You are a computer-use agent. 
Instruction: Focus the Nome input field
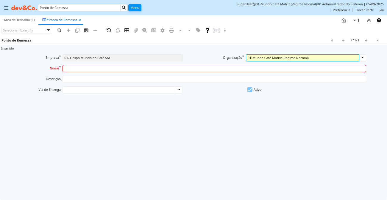click(x=214, y=69)
